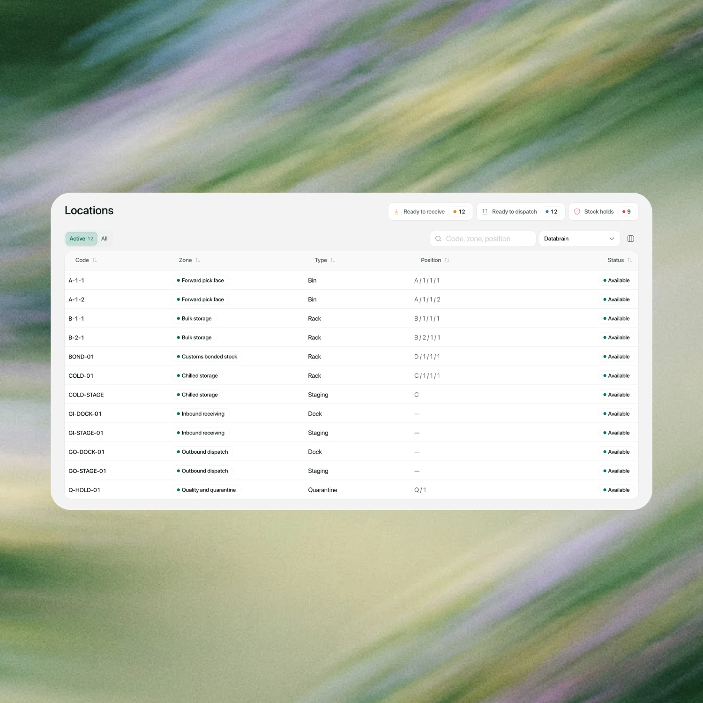Click Staging type for COLD-STAGE
This screenshot has height=703, width=703.
(318, 395)
